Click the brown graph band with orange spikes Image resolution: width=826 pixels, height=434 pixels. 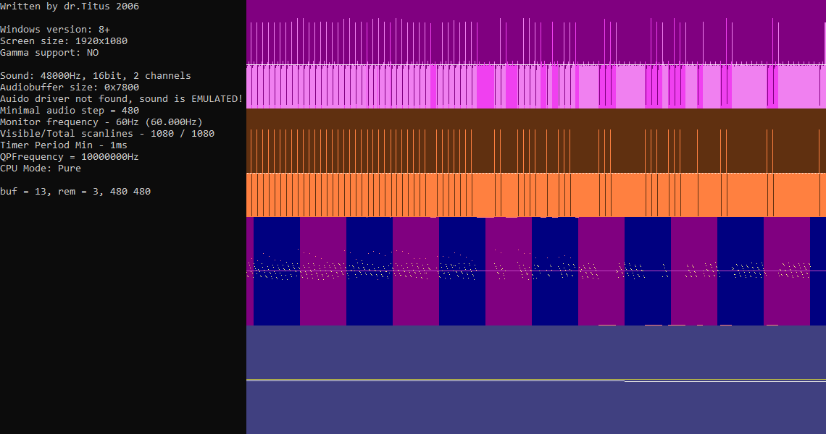(536, 141)
